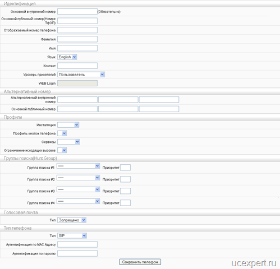Click the Сохранить телефон button
This screenshot has width=280, height=269.
[x=140, y=262]
